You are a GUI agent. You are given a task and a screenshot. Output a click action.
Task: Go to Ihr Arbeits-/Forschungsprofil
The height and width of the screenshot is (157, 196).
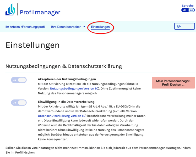[x=25, y=27]
